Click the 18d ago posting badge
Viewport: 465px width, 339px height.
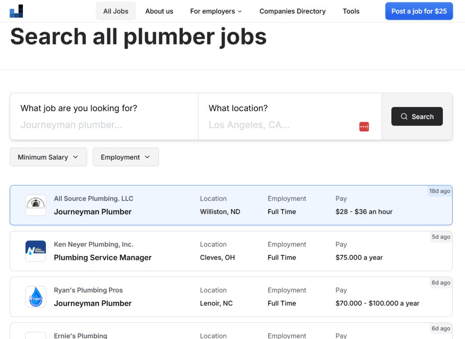click(x=440, y=191)
